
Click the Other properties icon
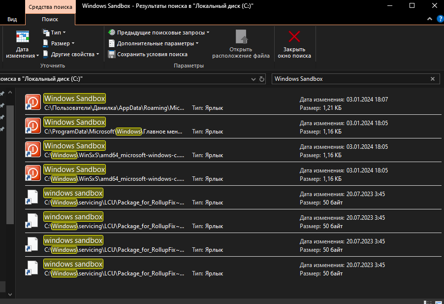[x=45, y=54]
